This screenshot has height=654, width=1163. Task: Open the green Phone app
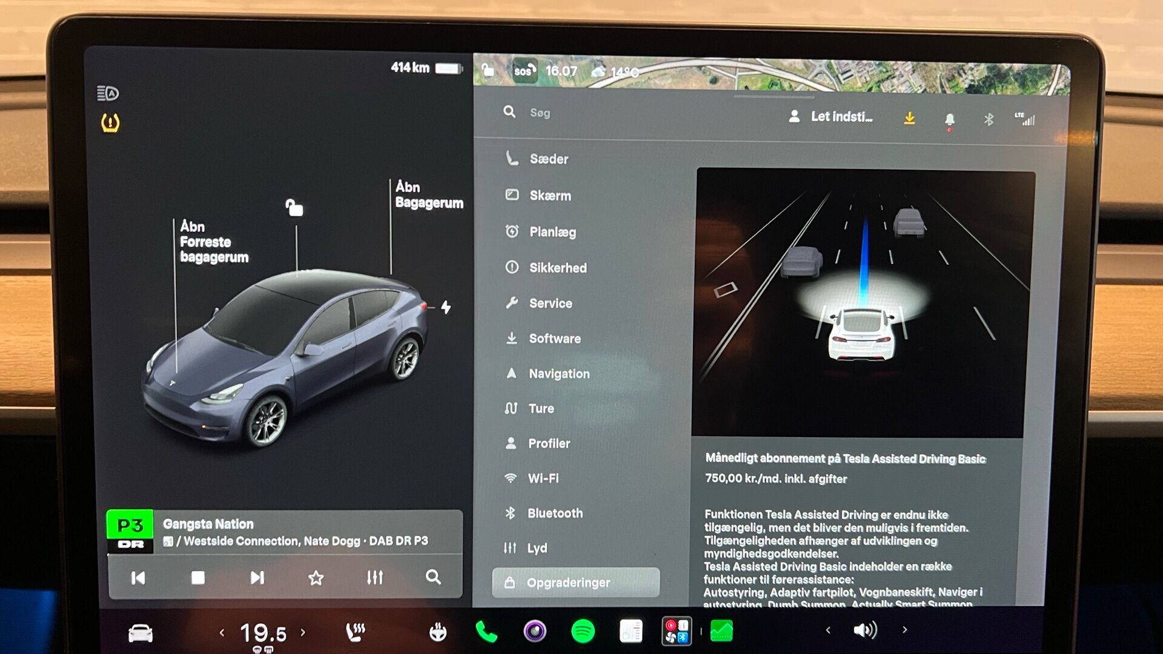pyautogui.click(x=486, y=632)
